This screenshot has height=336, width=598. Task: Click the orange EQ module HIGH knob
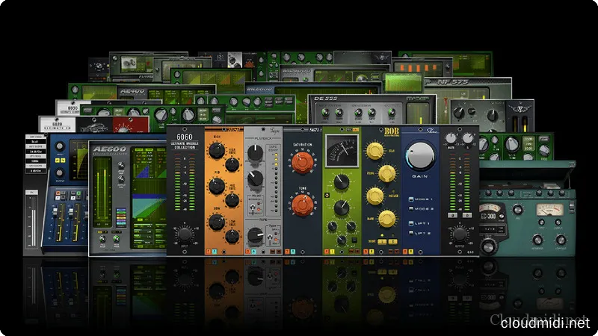[217, 151]
